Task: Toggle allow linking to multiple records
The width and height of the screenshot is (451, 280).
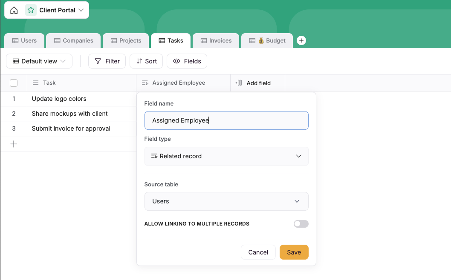Action: pyautogui.click(x=301, y=224)
